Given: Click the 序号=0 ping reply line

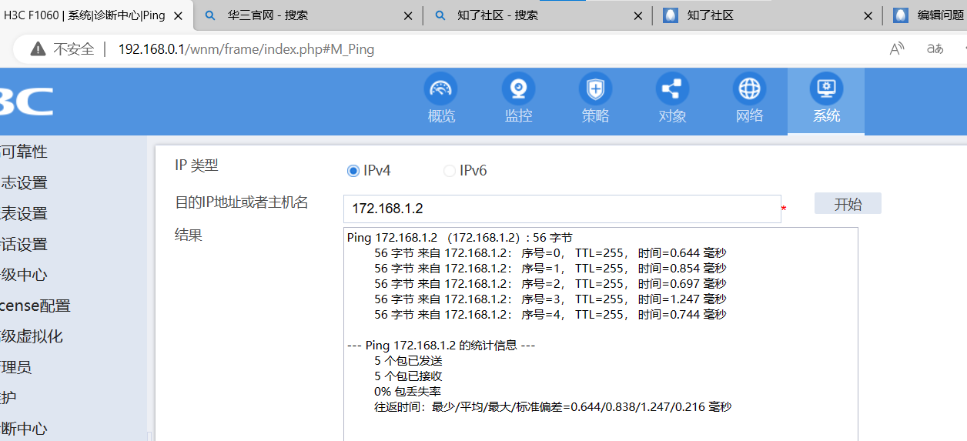Looking at the screenshot, I should [550, 252].
